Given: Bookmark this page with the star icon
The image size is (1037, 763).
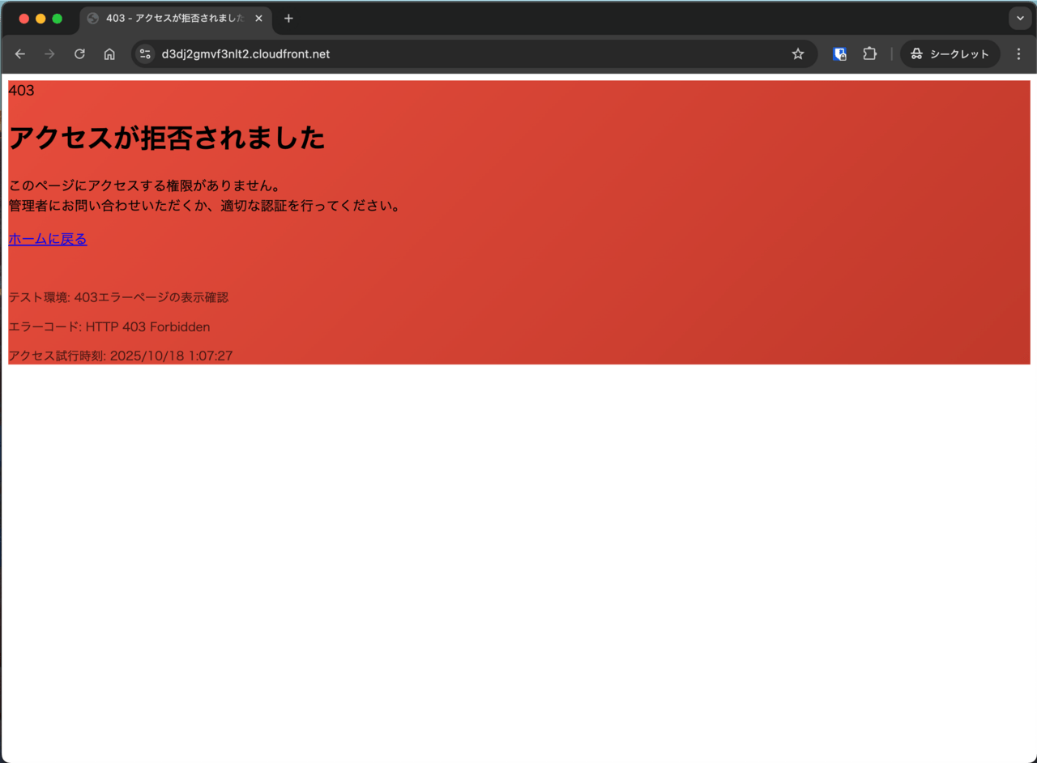Looking at the screenshot, I should click(798, 54).
